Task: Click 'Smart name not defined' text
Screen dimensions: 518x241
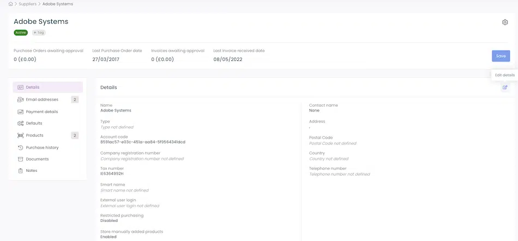Action: (x=124, y=190)
